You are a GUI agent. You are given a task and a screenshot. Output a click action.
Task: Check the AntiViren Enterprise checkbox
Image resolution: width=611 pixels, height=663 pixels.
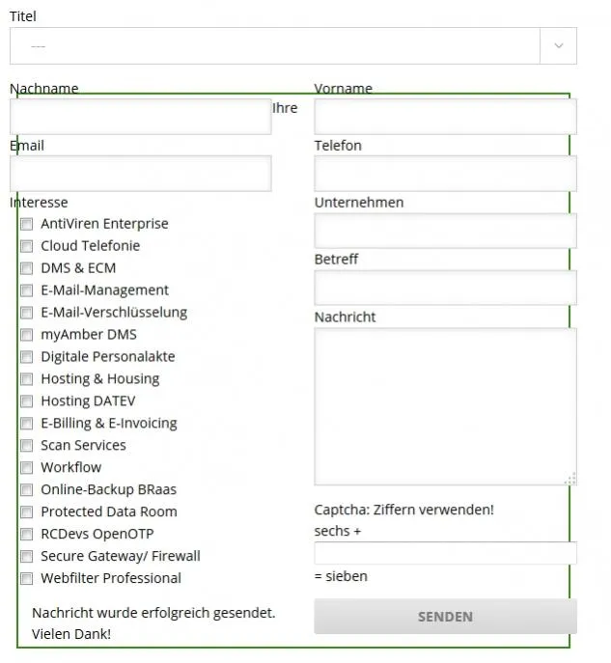tap(27, 224)
